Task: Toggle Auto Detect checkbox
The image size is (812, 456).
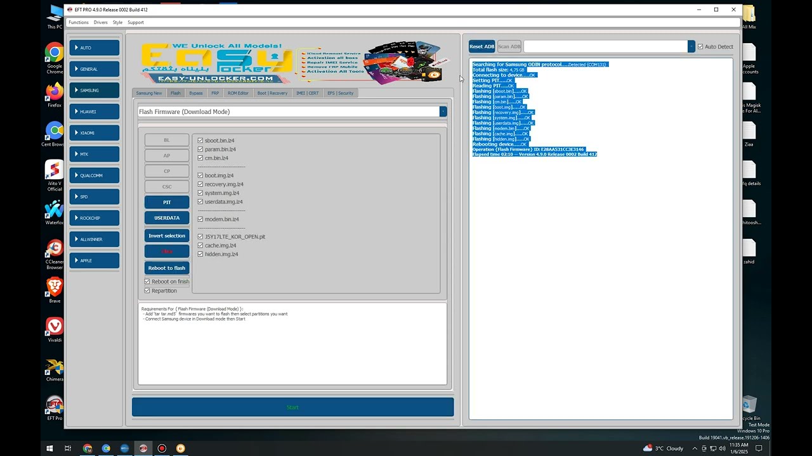Action: tap(700, 47)
